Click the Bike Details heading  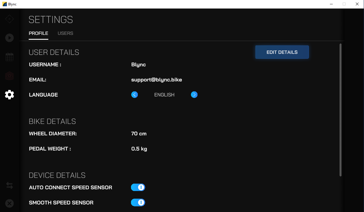(x=52, y=121)
